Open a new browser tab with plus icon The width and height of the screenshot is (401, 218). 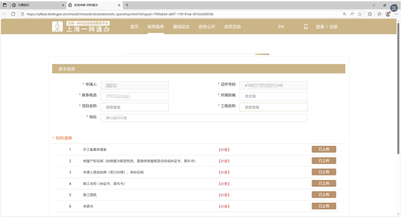[127, 5]
